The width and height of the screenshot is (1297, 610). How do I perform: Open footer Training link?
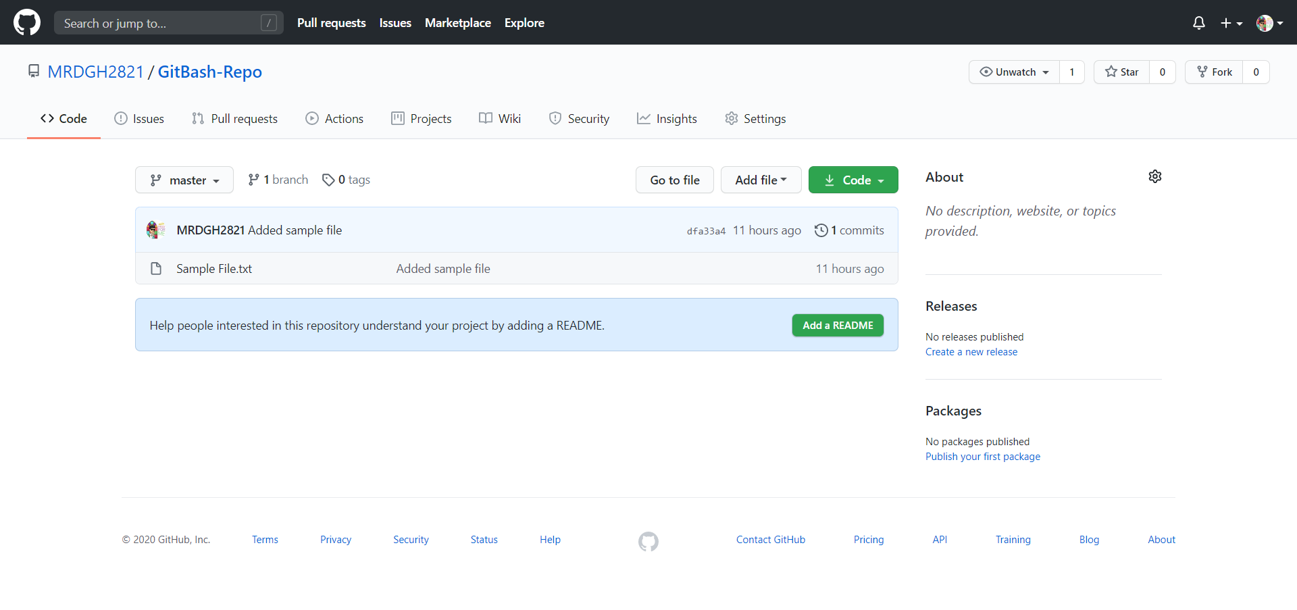[x=1013, y=540]
